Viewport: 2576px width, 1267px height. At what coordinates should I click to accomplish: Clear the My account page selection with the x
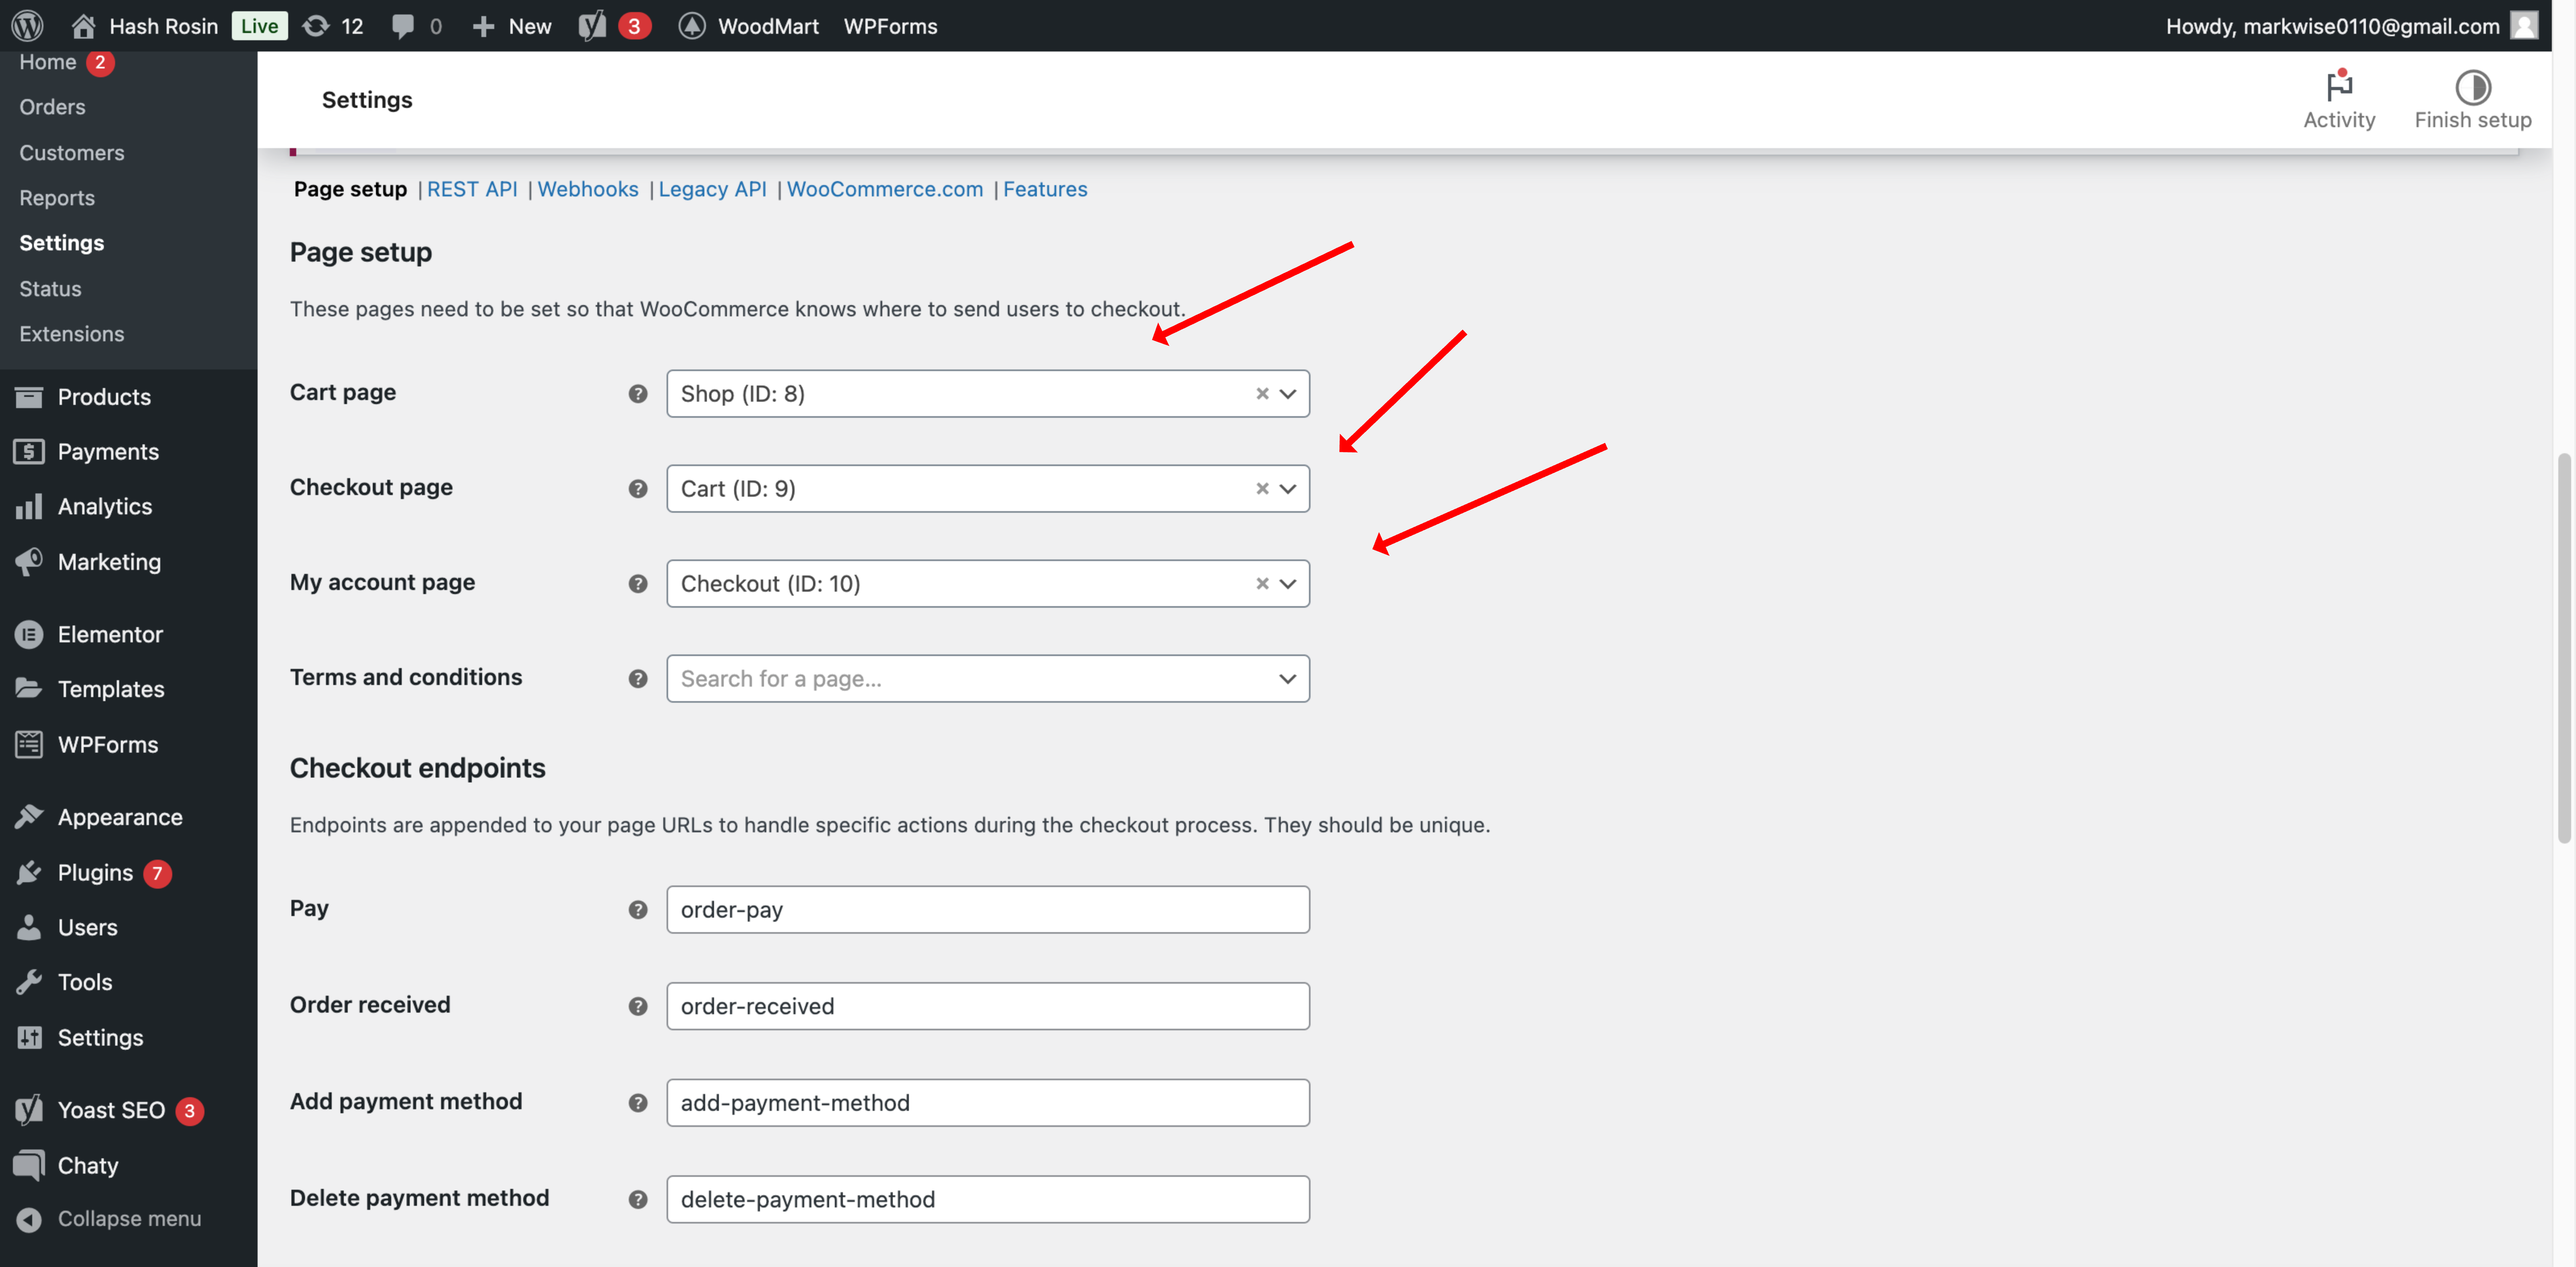(x=1262, y=584)
